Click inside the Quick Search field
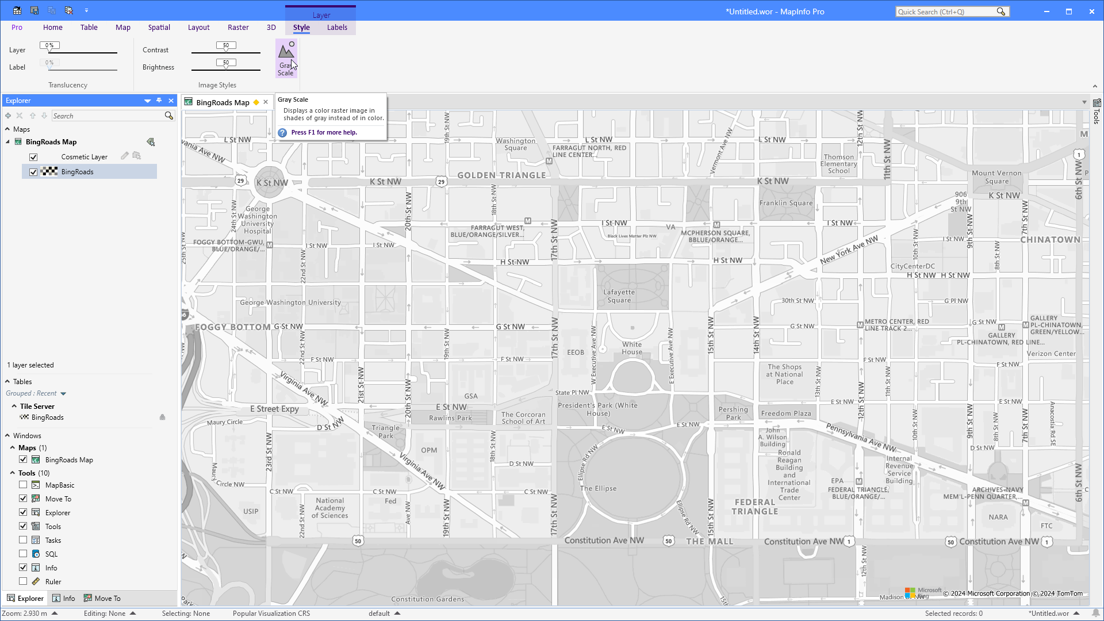The image size is (1104, 621). coord(943,11)
